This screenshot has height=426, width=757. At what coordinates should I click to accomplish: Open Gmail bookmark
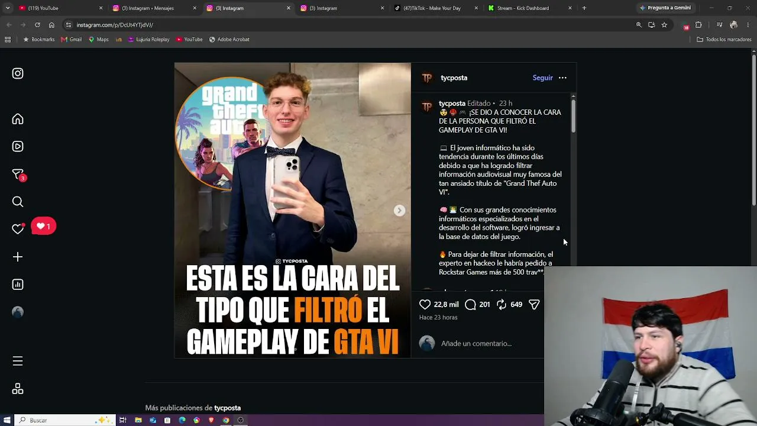(72, 40)
